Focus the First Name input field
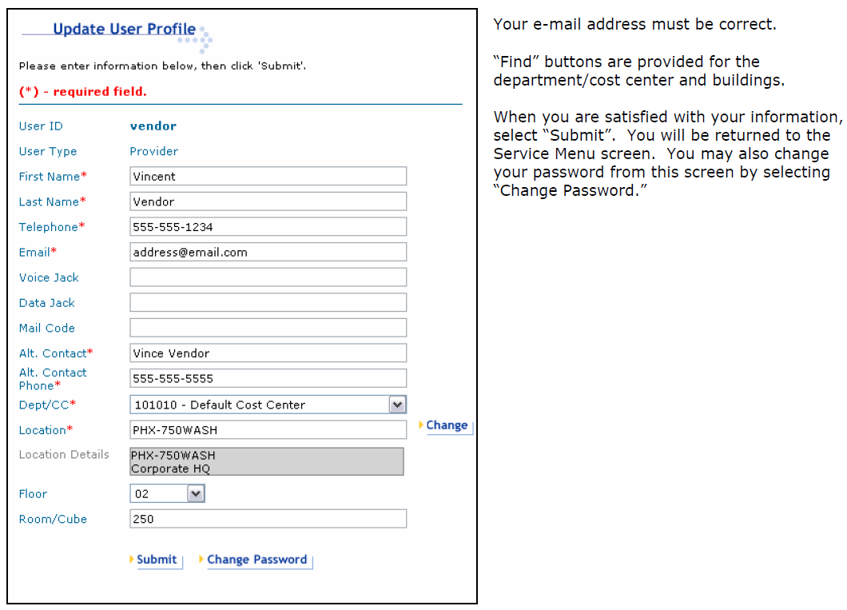 point(268,176)
